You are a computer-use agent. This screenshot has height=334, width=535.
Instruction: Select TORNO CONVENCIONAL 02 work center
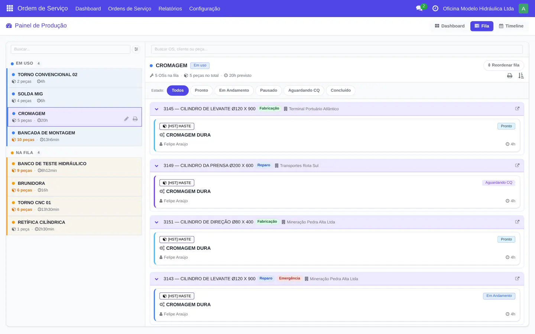[75, 78]
